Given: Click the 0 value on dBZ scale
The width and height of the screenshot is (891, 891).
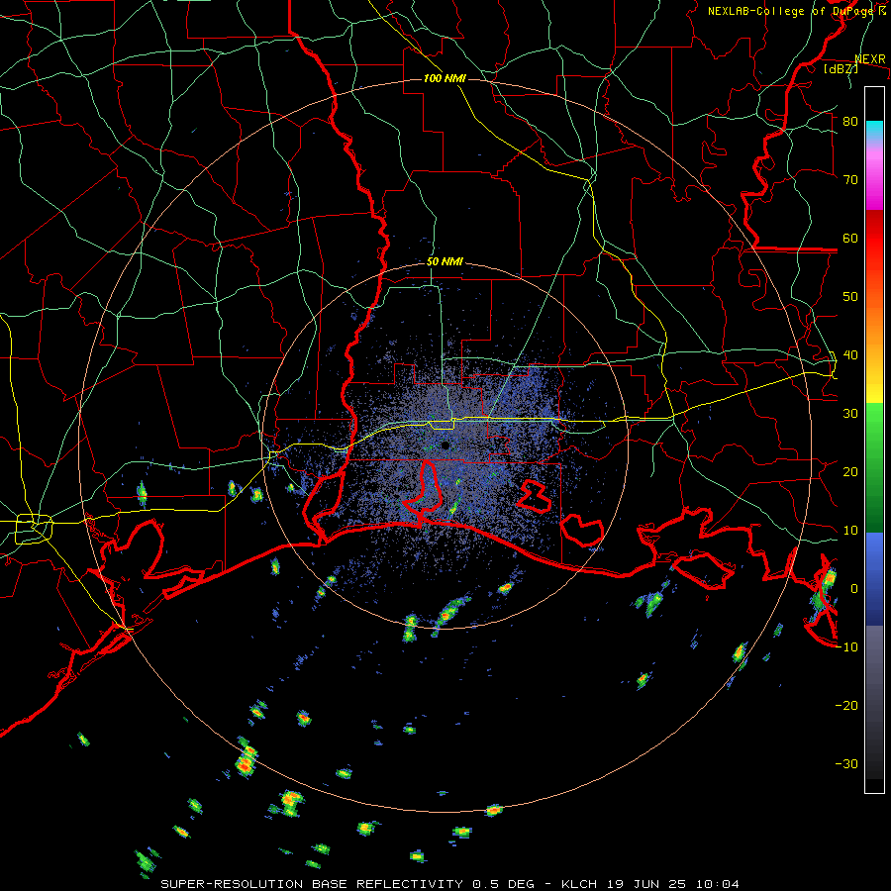Looking at the screenshot, I should pos(854,589).
